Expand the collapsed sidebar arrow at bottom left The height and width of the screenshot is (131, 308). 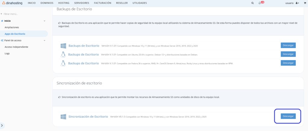pyautogui.click(x=2, y=126)
